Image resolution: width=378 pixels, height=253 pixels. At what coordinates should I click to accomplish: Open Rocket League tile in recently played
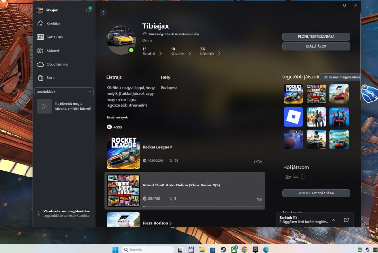(x=293, y=94)
